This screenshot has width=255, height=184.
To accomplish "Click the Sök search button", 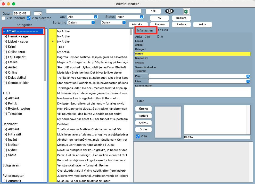I will coord(153,11).
